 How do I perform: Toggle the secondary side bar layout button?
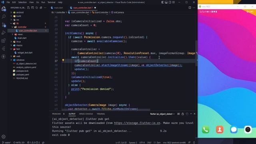tap(170, 2)
